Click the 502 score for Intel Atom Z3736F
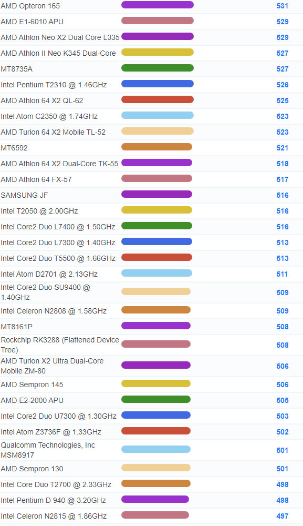 282,432
